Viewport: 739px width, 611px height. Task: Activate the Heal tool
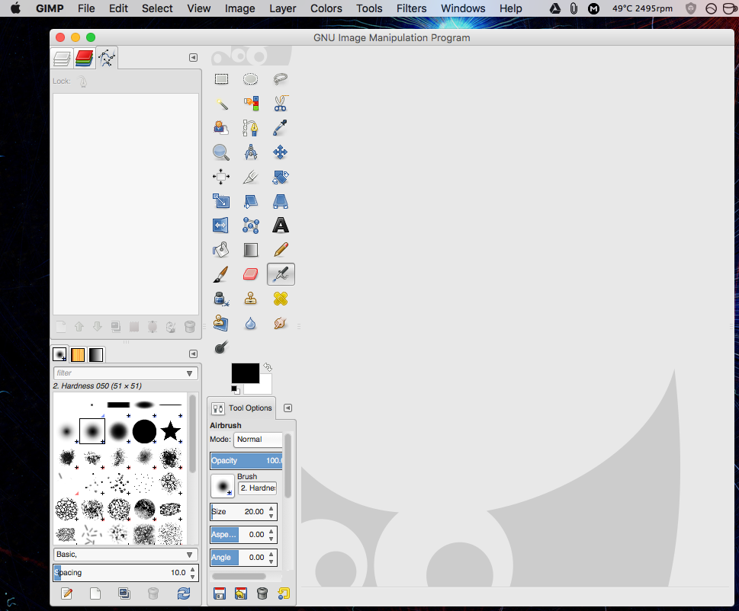click(x=280, y=299)
